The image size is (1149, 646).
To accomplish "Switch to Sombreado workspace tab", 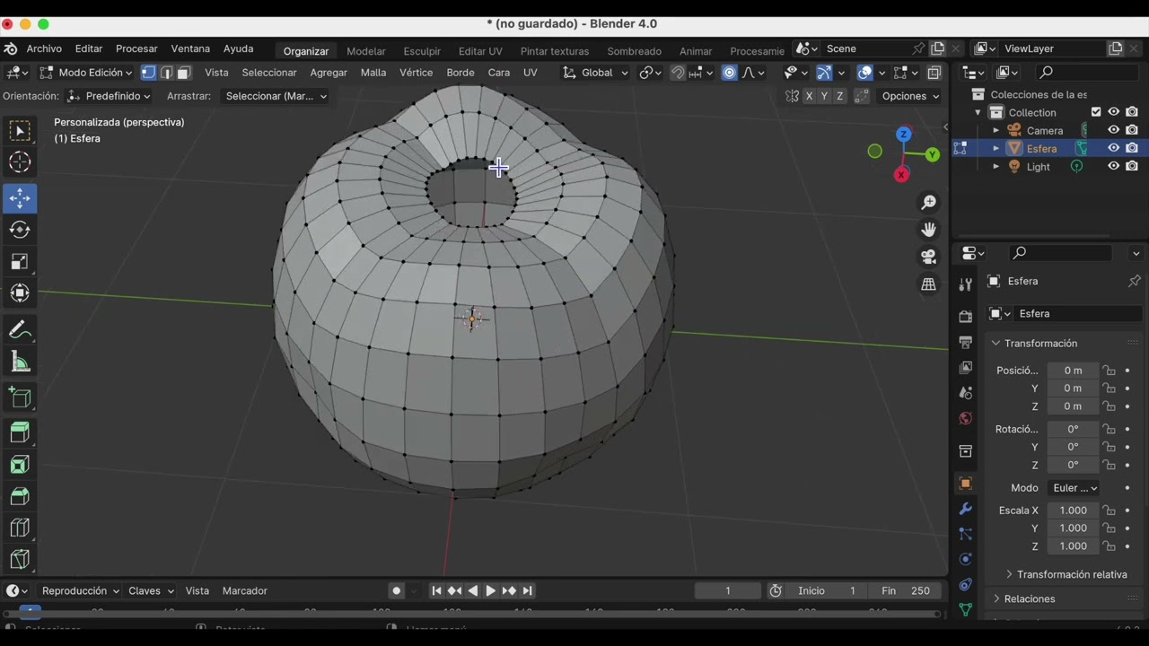I will pos(634,51).
